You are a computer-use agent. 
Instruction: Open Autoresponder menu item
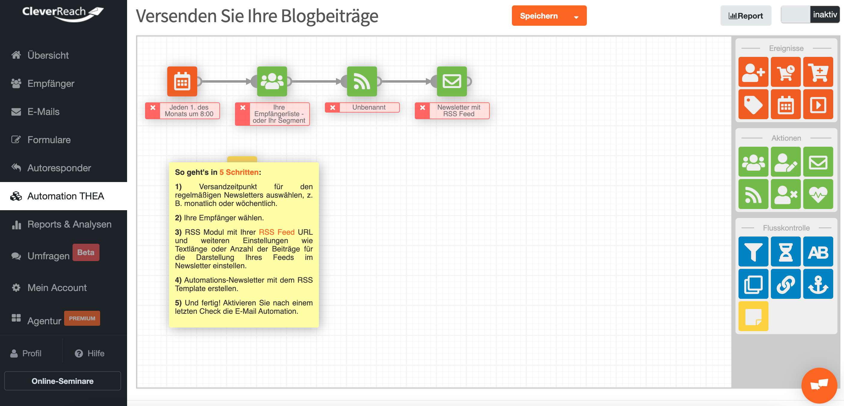click(x=64, y=168)
